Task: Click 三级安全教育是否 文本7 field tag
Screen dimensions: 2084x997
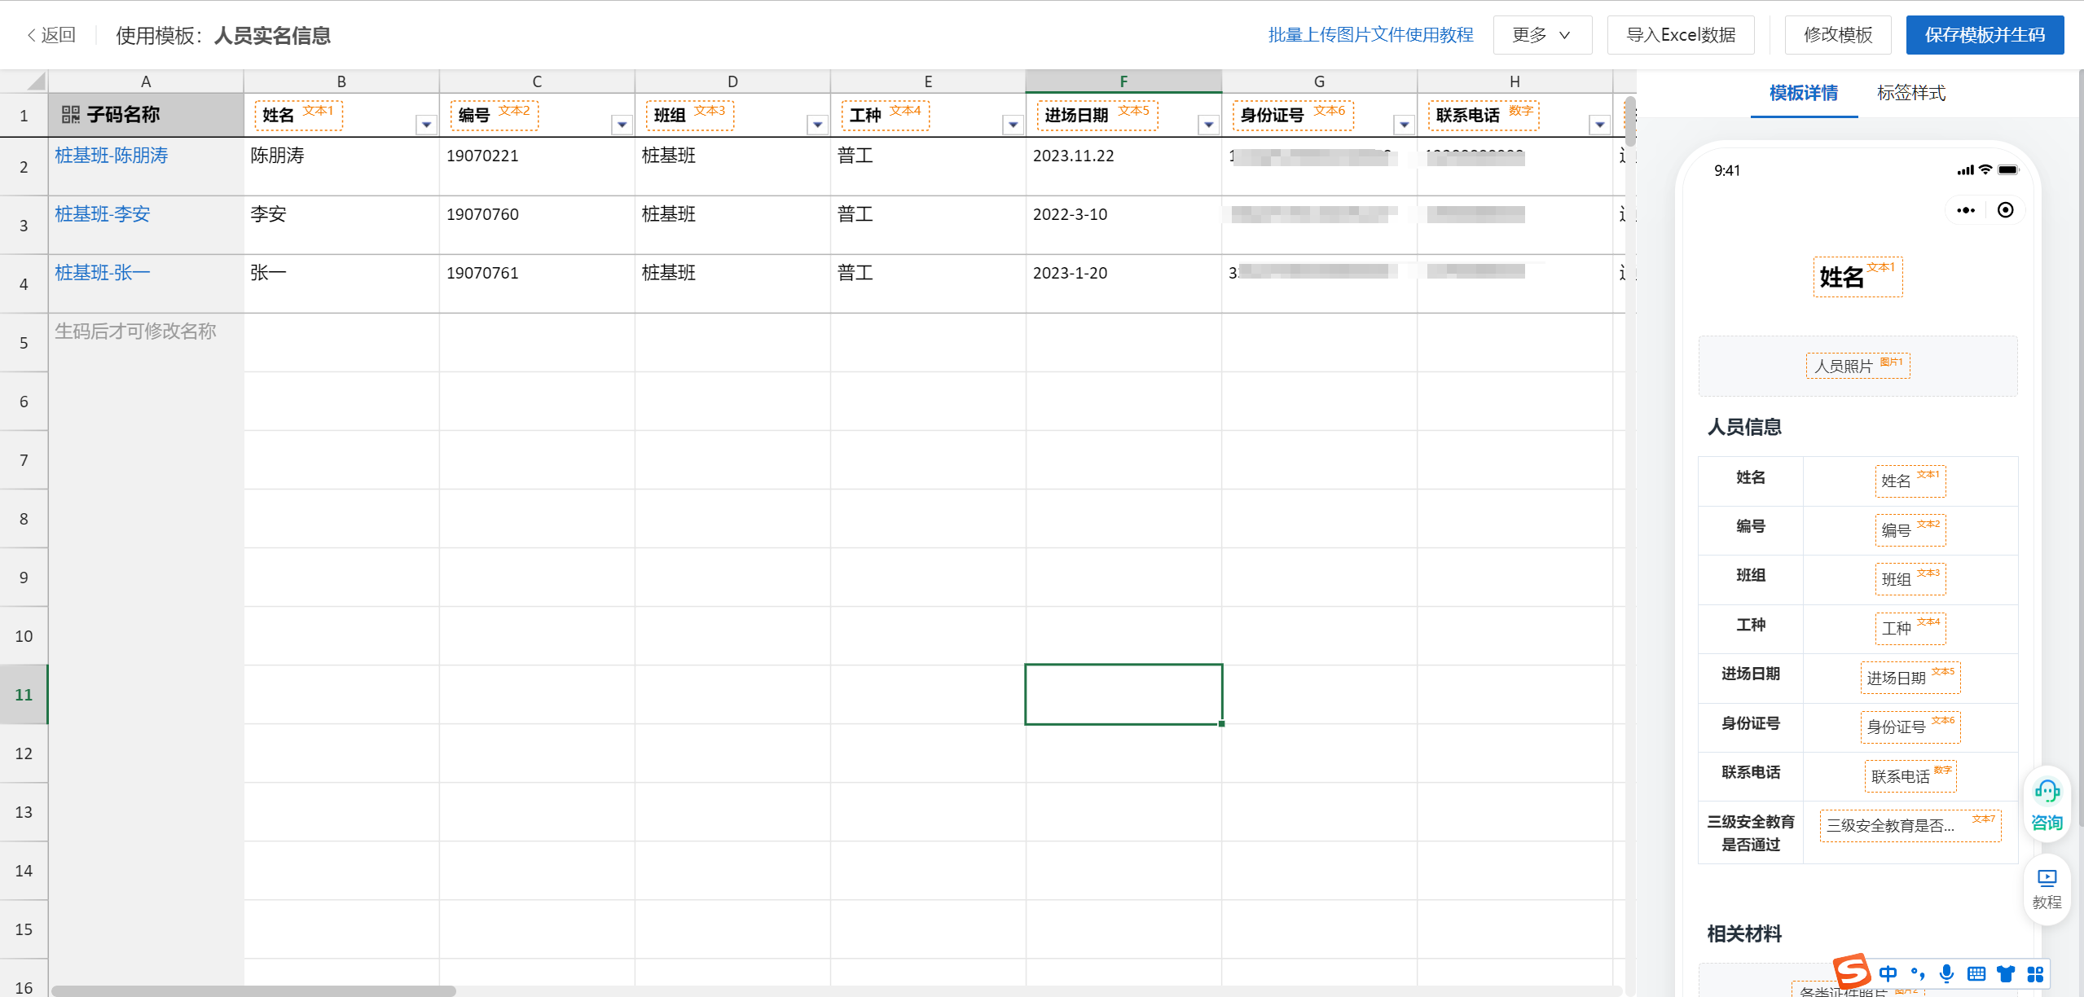Action: tap(1910, 825)
